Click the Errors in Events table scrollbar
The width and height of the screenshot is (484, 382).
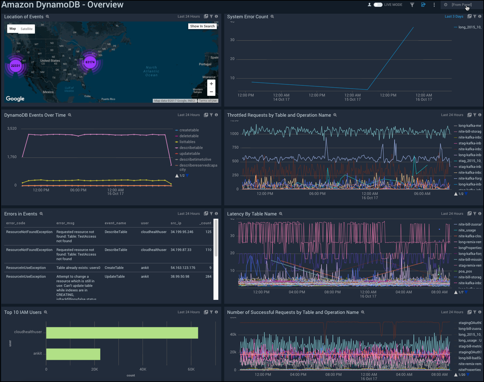click(x=216, y=238)
